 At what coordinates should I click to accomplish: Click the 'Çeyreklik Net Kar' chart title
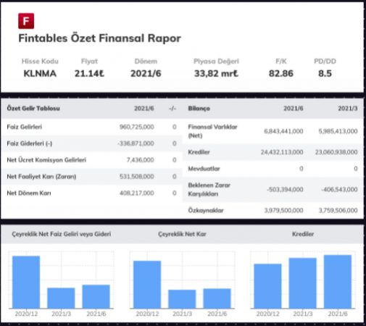(x=182, y=234)
